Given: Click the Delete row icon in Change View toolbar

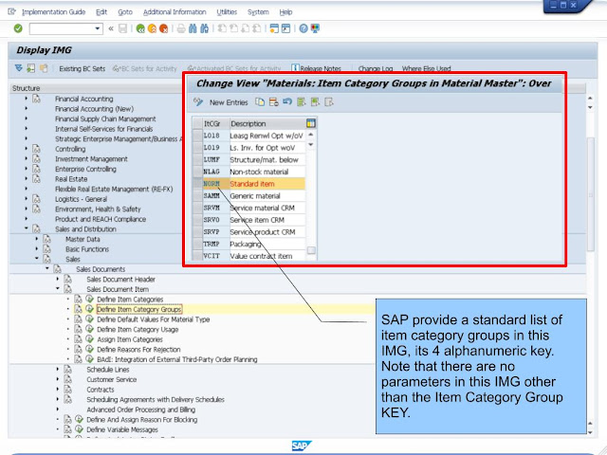Looking at the screenshot, I should pos(274,102).
